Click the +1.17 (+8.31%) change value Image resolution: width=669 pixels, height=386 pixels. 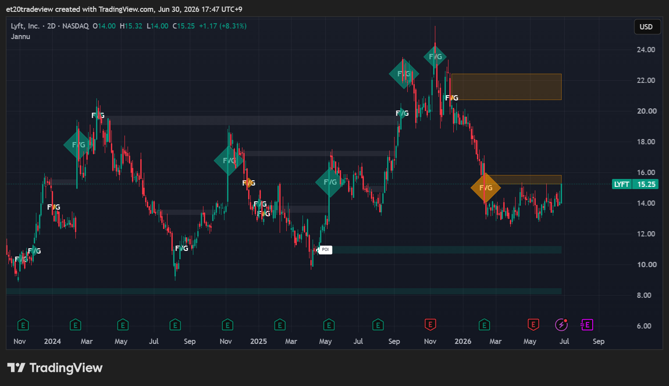click(223, 26)
